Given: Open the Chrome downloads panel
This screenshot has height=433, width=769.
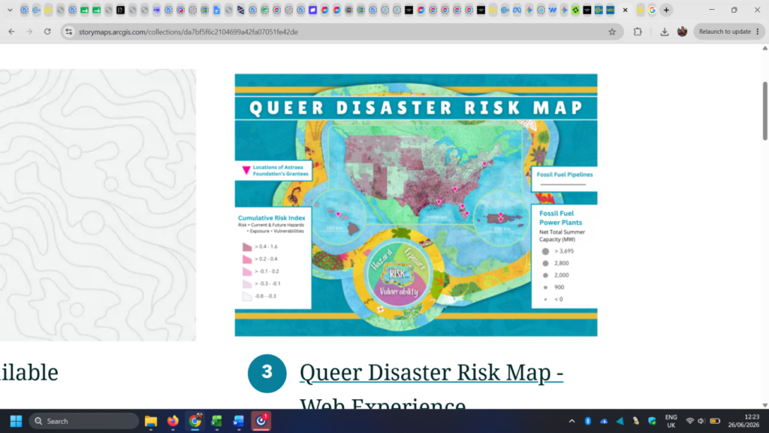Looking at the screenshot, I should pyautogui.click(x=664, y=32).
